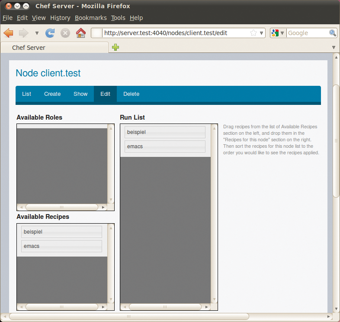Select emacs in the Run List
The image size is (340, 322).
tap(165, 146)
